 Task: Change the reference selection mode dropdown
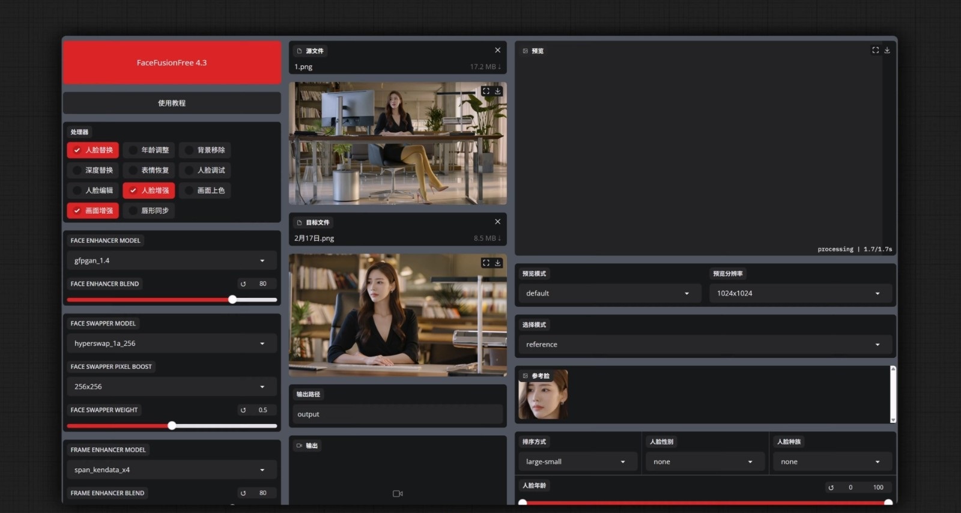tap(705, 345)
